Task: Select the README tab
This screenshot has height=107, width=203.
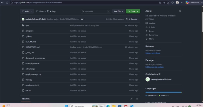Action: 26,99
